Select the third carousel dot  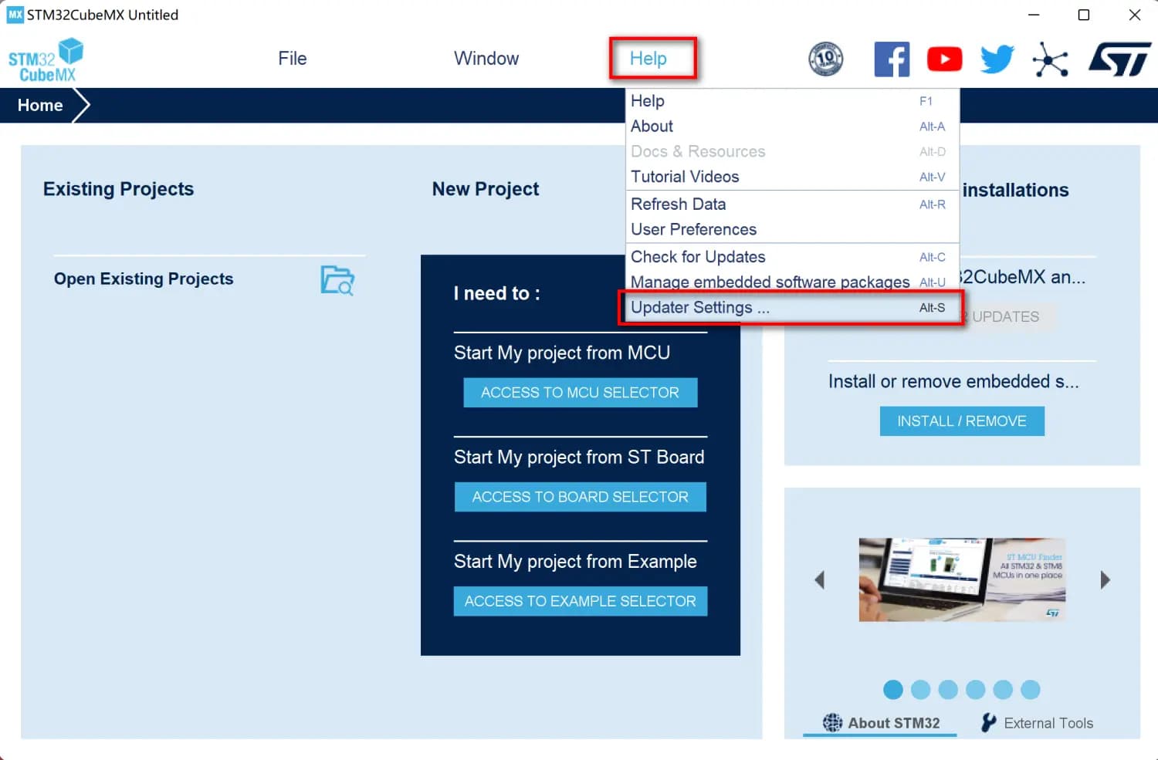click(948, 690)
